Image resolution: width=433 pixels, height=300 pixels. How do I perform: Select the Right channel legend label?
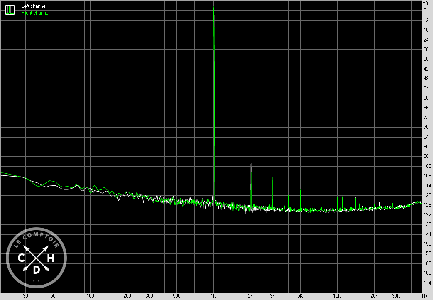[x=35, y=13]
